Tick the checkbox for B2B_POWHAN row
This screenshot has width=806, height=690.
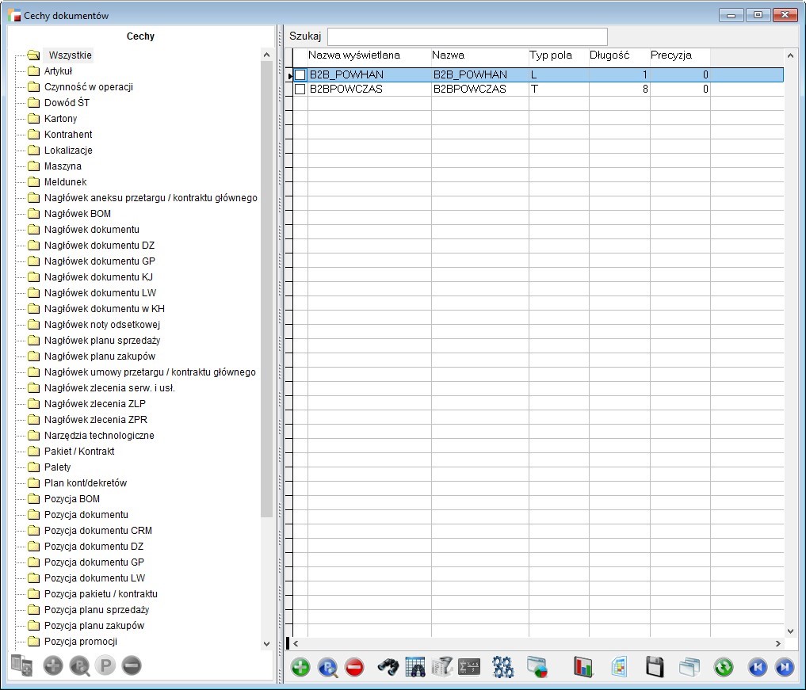click(x=300, y=75)
